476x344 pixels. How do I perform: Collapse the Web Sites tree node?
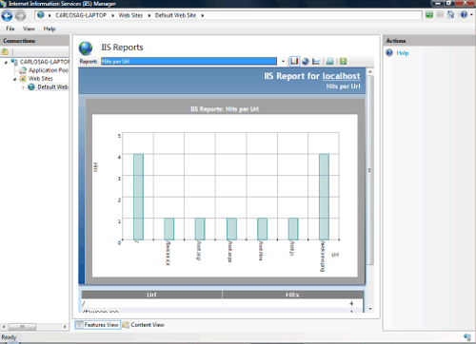pos(14,79)
